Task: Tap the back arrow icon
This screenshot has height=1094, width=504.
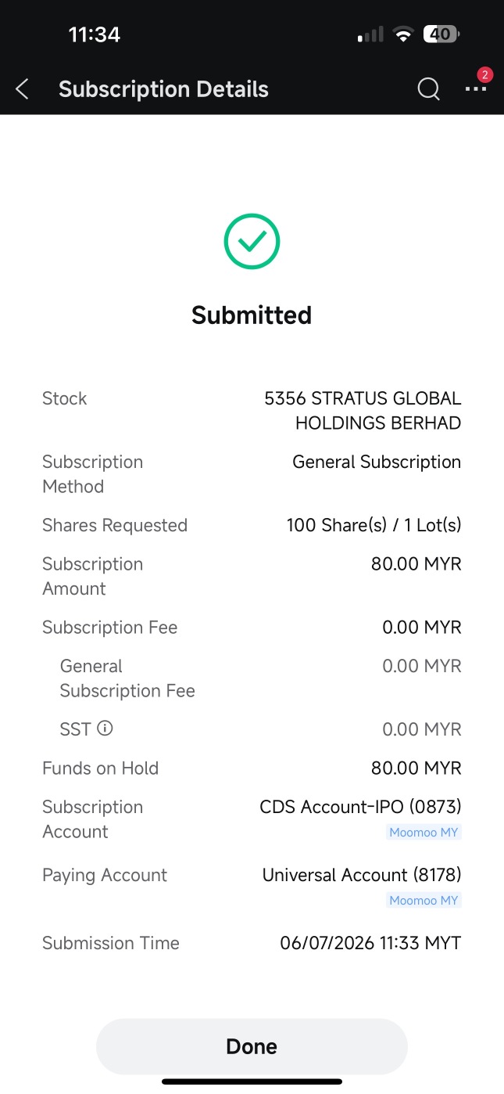Action: (x=22, y=89)
